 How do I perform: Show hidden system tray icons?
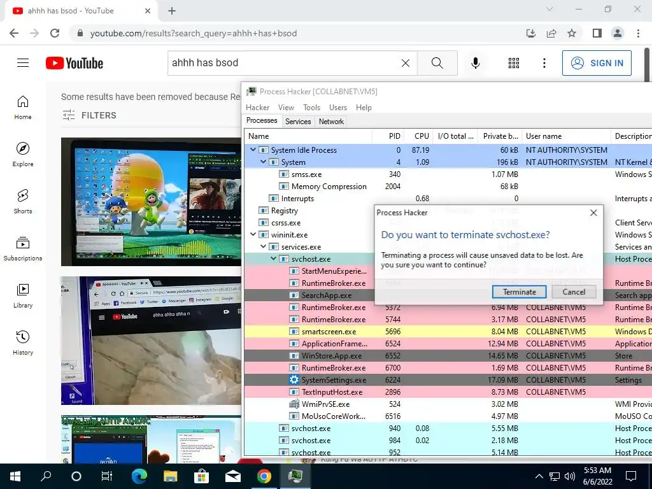click(x=539, y=476)
